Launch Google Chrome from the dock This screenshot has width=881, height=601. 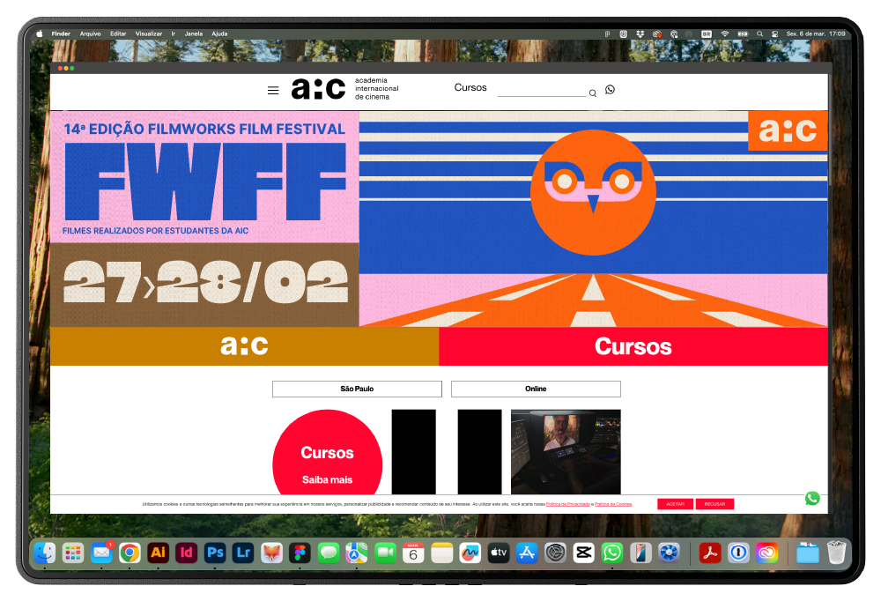point(130,553)
